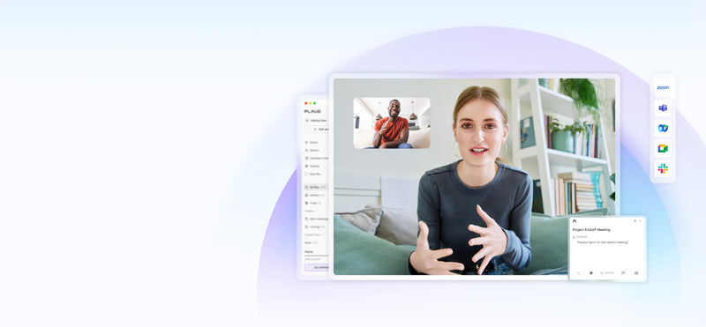Open Search in the Plaud sidebar
706x327 pixels.
312,150
